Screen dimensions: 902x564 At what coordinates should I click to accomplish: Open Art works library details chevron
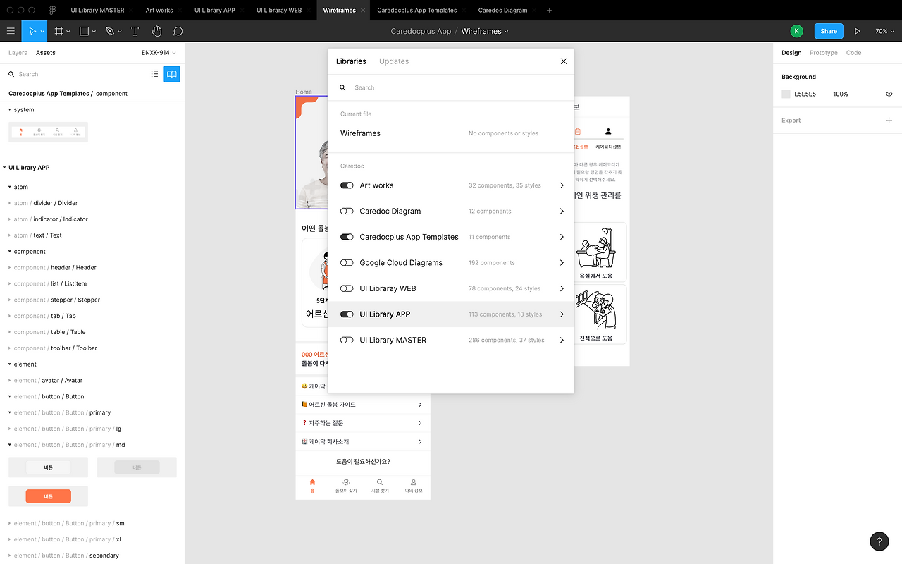tap(562, 185)
